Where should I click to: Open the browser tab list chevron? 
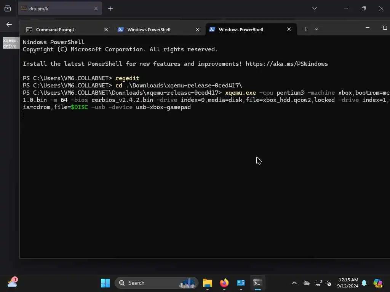(314, 8)
